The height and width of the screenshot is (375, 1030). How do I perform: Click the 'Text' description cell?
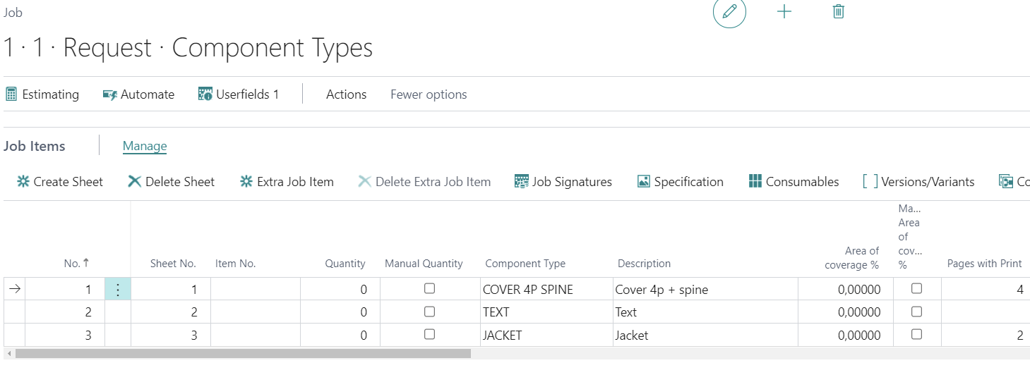click(705, 312)
